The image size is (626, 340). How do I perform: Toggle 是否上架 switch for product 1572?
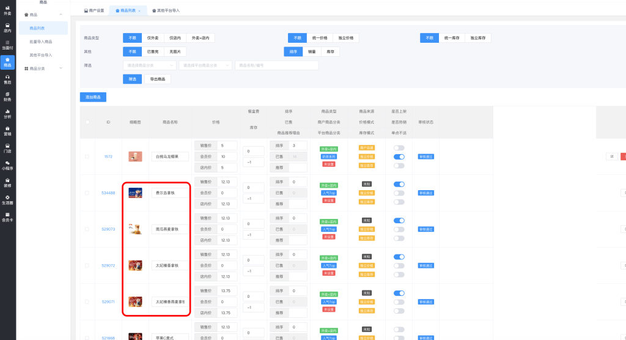(x=399, y=148)
